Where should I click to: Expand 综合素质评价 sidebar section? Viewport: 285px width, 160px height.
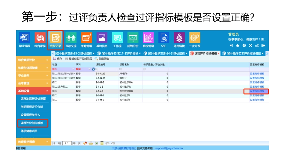point(33,60)
